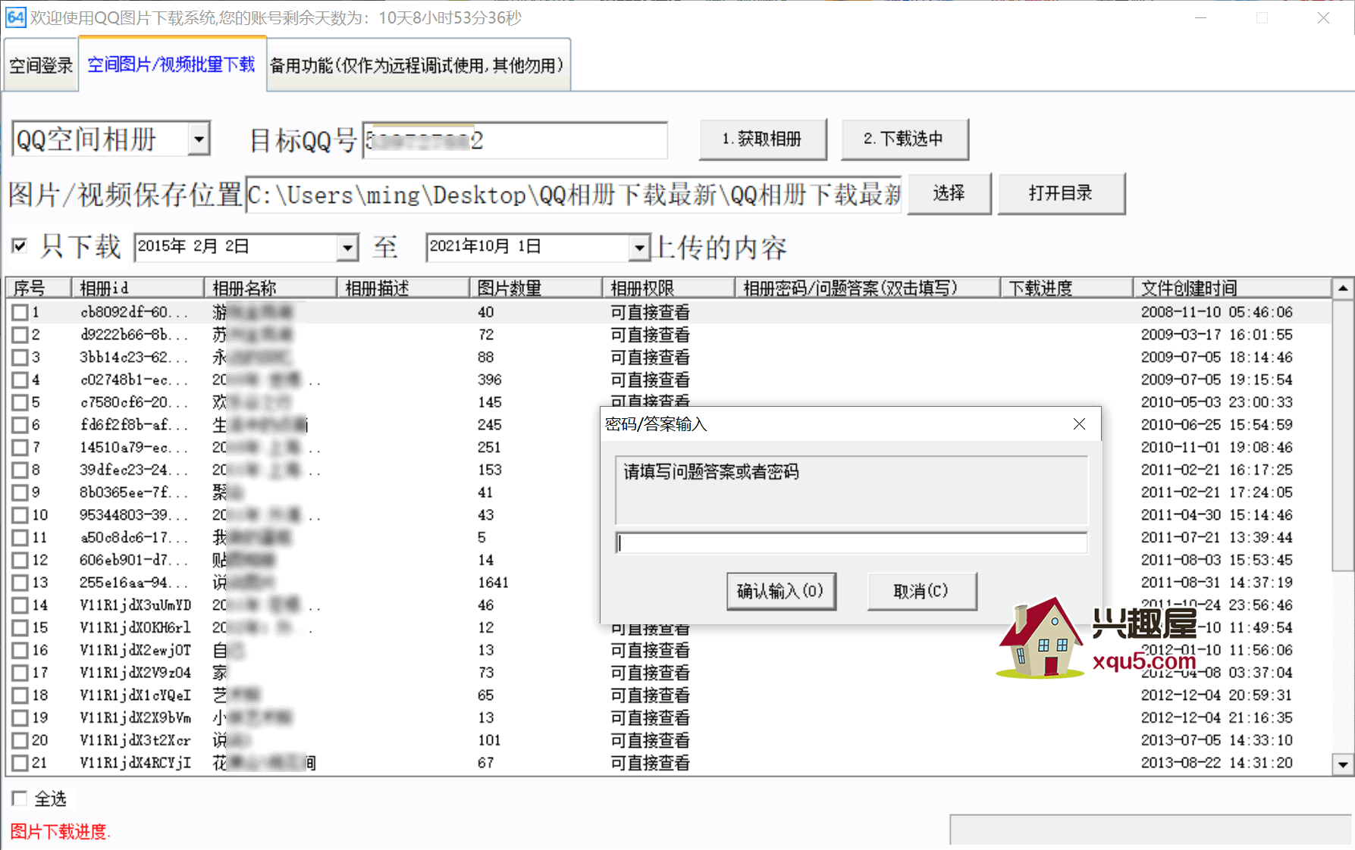Click album id 606eb901-d7...
Image resolution: width=1355 pixels, height=850 pixels.
pyautogui.click(x=135, y=560)
